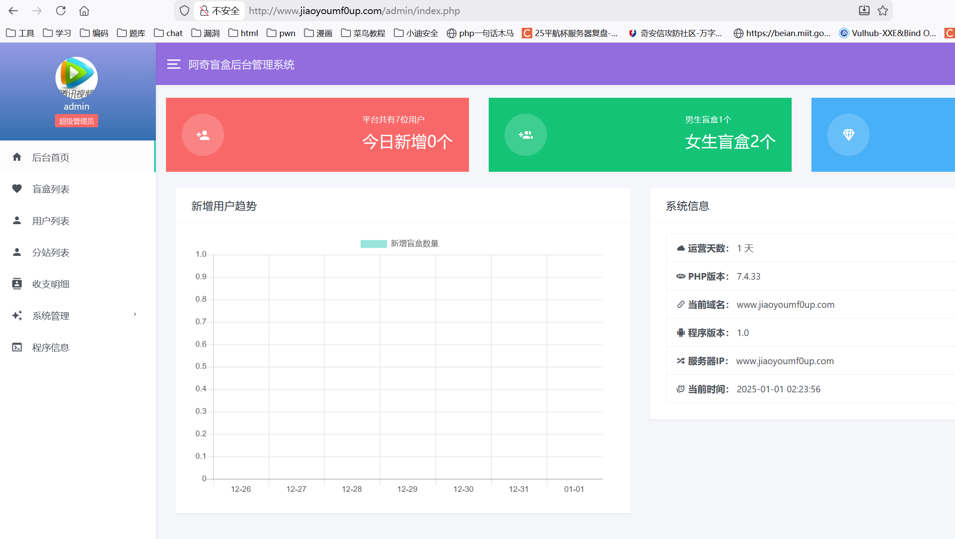Open the 分站列表 menu item
The image size is (955, 539).
point(77,252)
